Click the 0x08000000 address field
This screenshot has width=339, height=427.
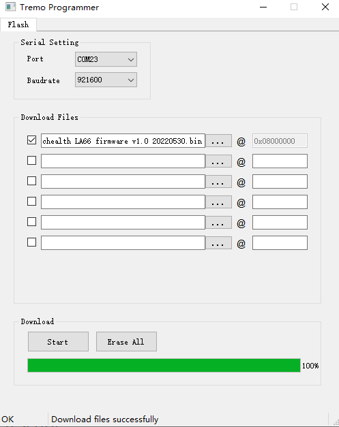pos(280,141)
